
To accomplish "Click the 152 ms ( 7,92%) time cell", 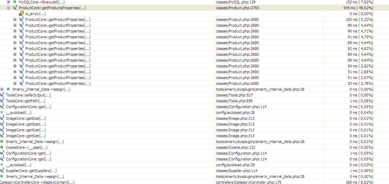I will 360,2.
